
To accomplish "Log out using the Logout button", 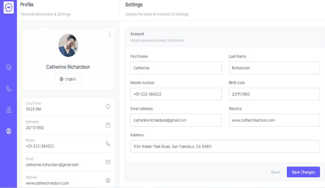I will (68, 79).
